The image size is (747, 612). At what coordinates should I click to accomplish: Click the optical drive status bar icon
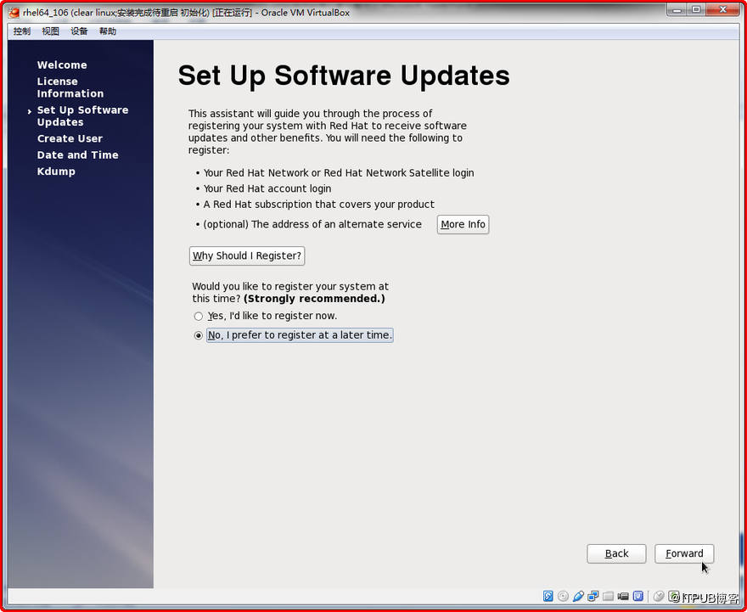(x=563, y=595)
